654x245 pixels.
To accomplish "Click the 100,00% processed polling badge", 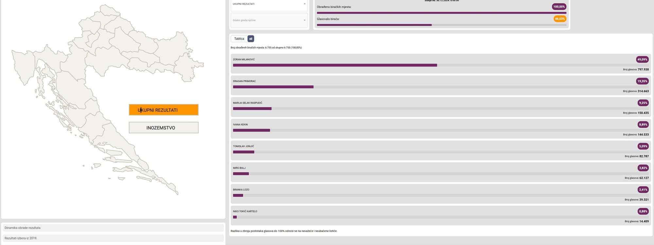I will [559, 7].
